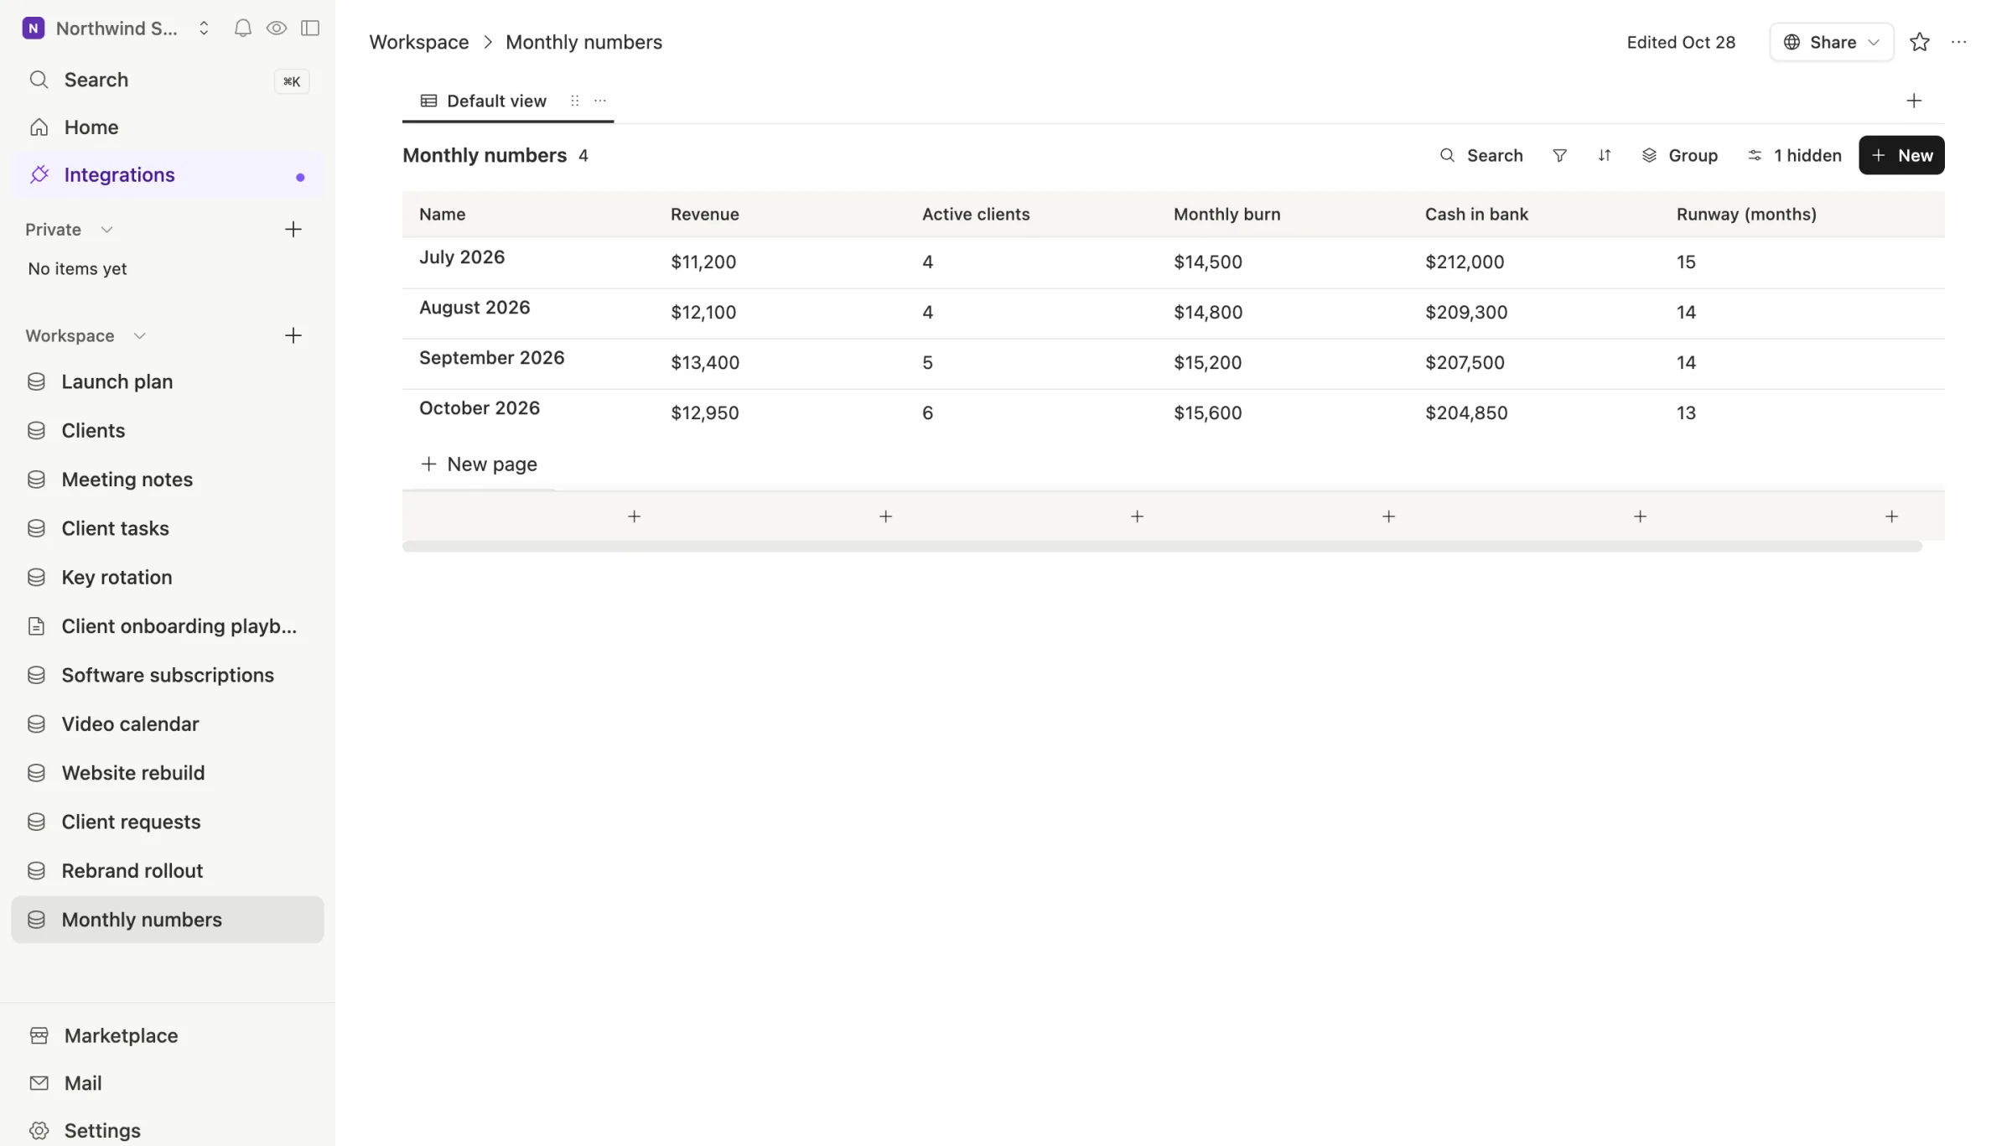Add a new view with plus icon
Image resolution: width=2012 pixels, height=1146 pixels.
(x=1913, y=101)
